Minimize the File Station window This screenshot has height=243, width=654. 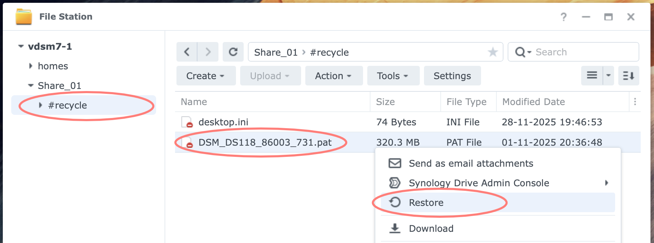(586, 17)
